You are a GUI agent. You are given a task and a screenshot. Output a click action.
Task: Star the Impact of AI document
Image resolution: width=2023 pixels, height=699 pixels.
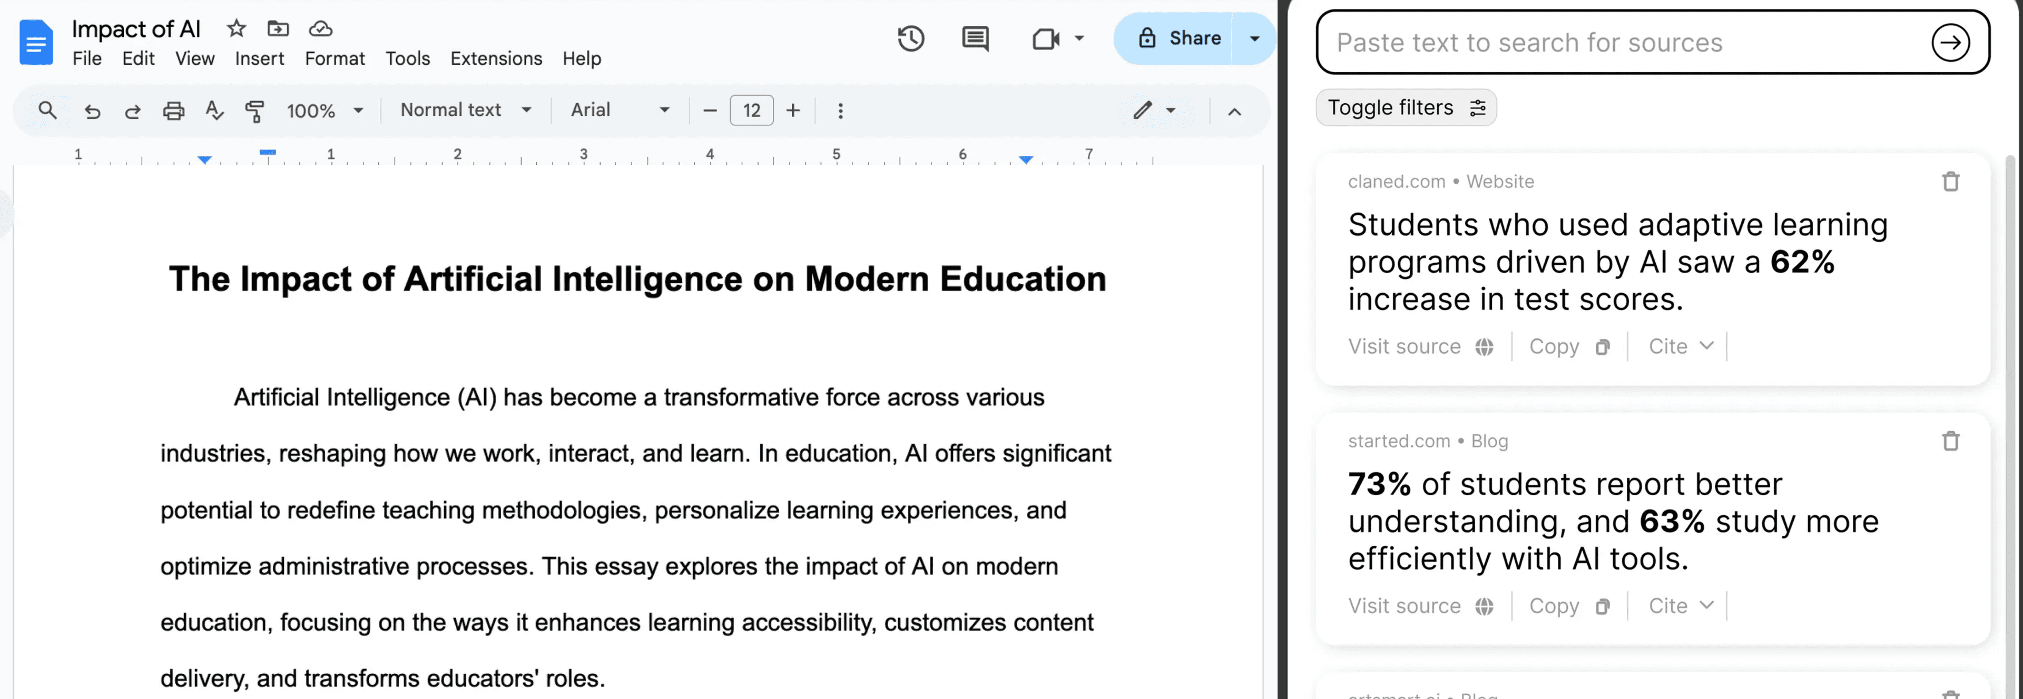(x=237, y=29)
